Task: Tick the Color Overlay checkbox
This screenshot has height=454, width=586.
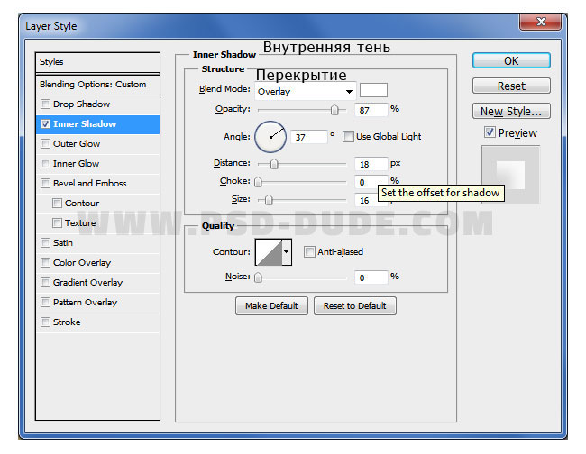Action: point(45,262)
